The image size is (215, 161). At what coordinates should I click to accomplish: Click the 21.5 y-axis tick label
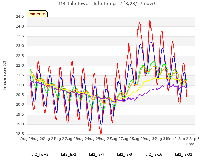(x=20, y=75)
